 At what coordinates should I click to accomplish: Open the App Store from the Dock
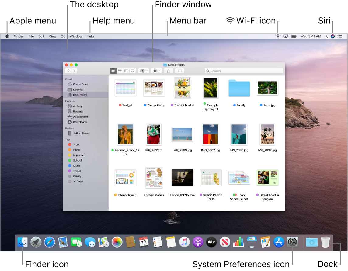(279, 242)
